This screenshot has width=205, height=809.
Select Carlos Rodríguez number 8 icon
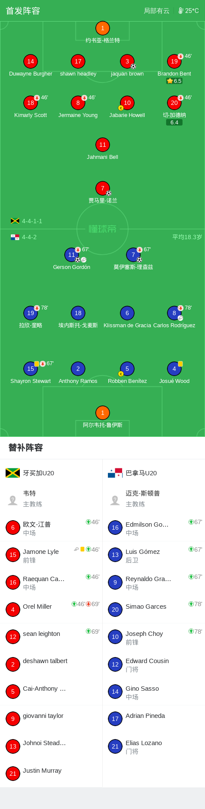pos(174,313)
